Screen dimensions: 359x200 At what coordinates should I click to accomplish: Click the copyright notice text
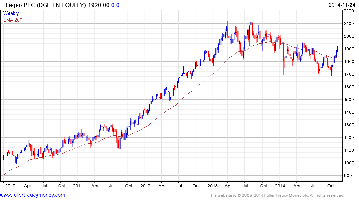[x=277, y=195]
